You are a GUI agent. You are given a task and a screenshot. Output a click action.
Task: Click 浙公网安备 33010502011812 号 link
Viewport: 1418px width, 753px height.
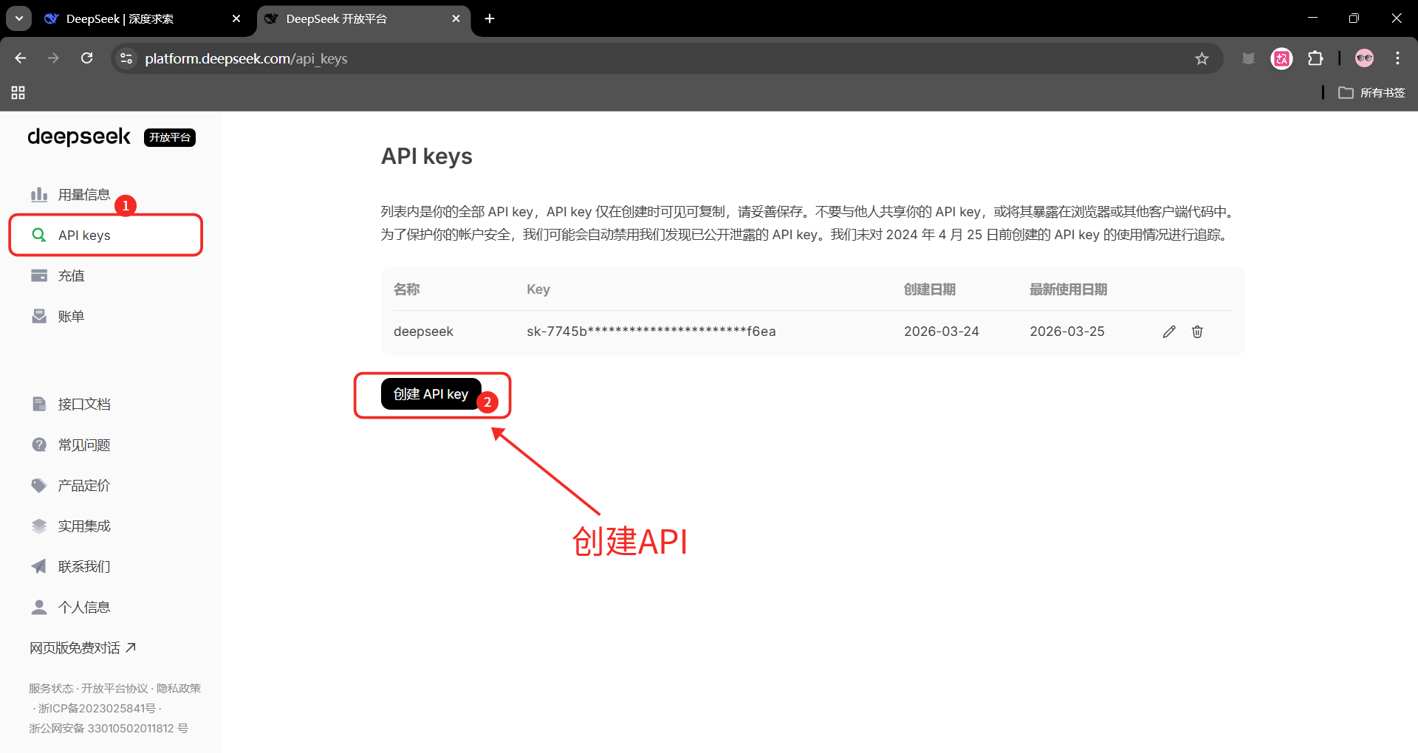tap(109, 729)
